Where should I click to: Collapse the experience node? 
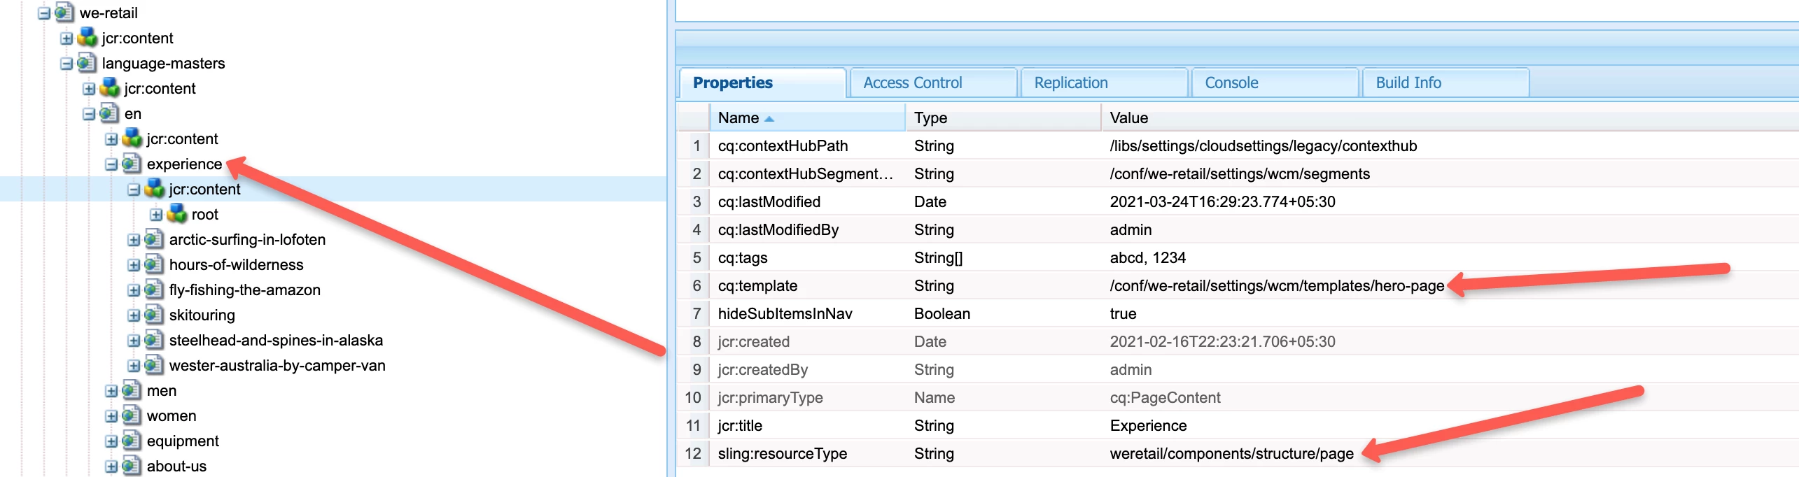coord(111,164)
